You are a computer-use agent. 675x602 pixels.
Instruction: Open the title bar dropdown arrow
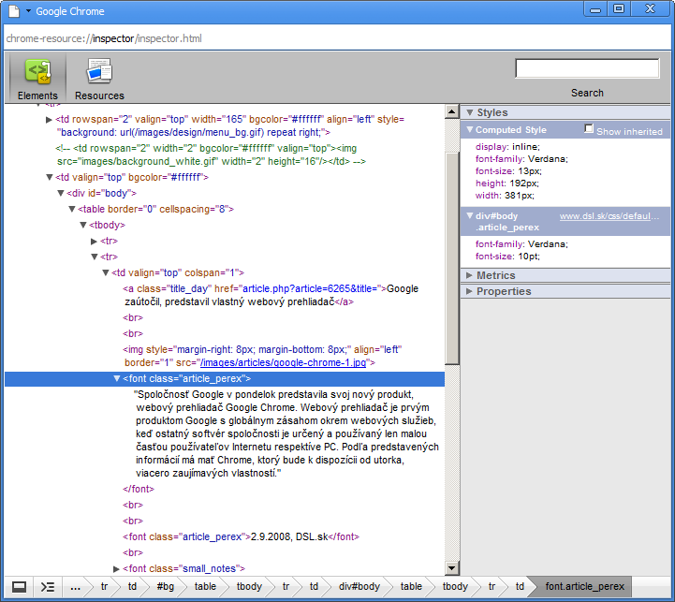[28, 11]
